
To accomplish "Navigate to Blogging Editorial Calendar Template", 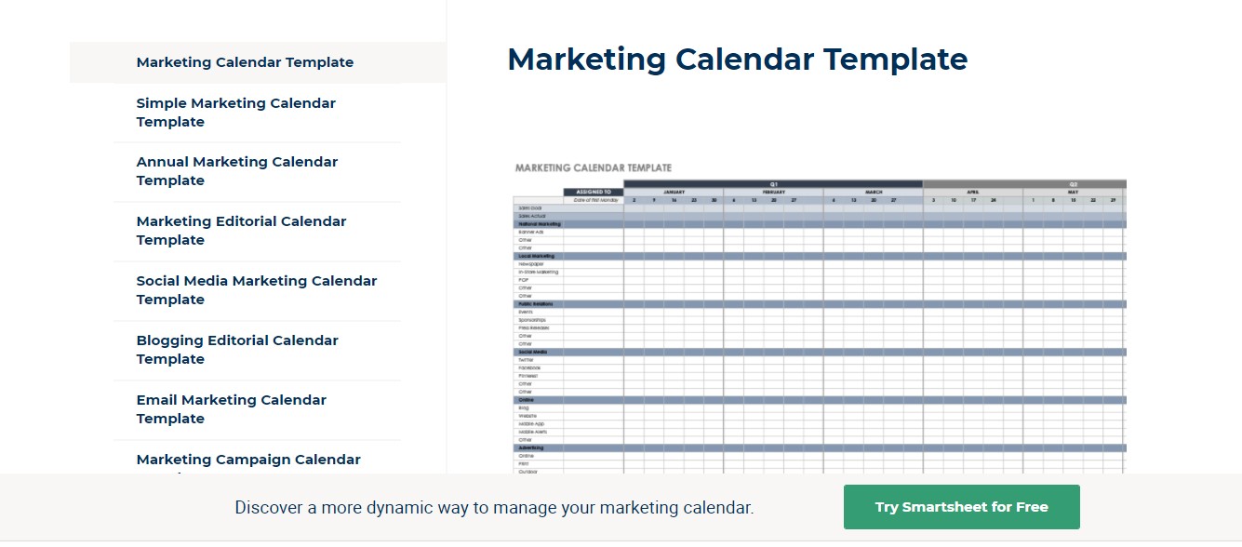I will click(x=237, y=350).
